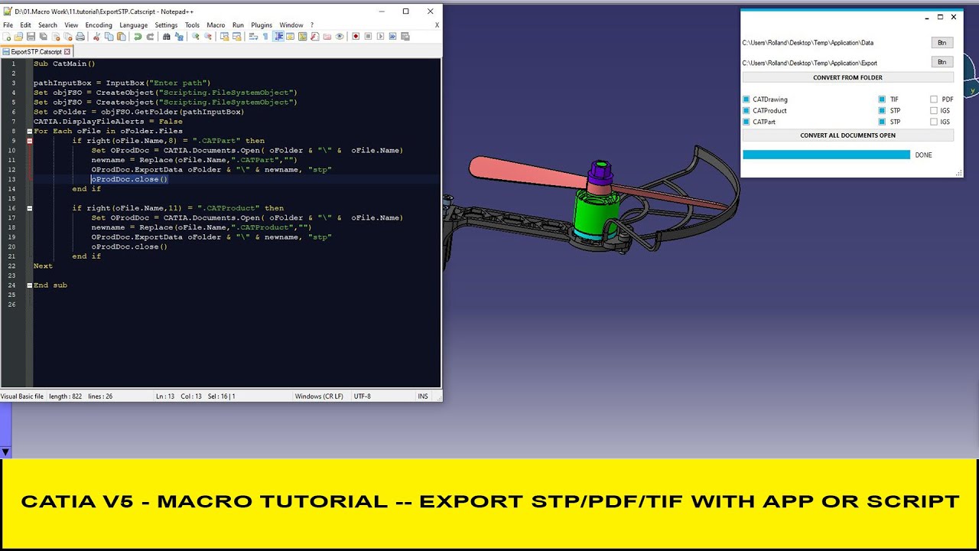Toggle Synchronize Vertical Scrolling icon
This screenshot has height=551, width=979.
tap(225, 37)
